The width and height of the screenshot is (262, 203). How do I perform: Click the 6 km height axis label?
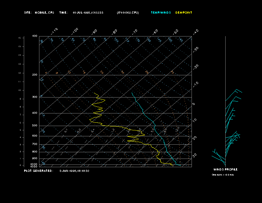click(x=21, y=123)
